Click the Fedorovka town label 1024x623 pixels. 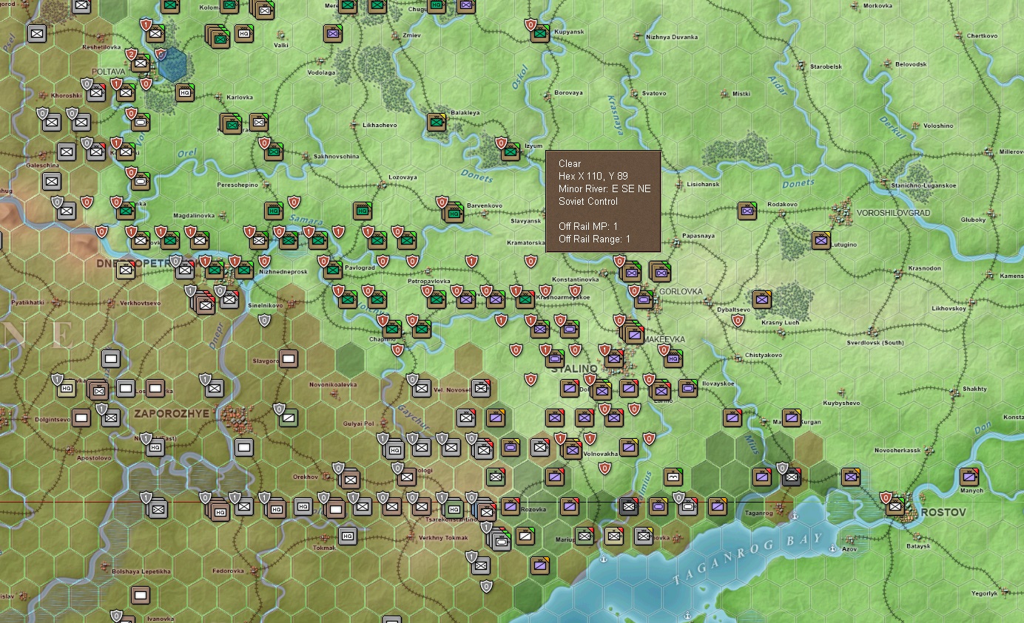pos(228,571)
